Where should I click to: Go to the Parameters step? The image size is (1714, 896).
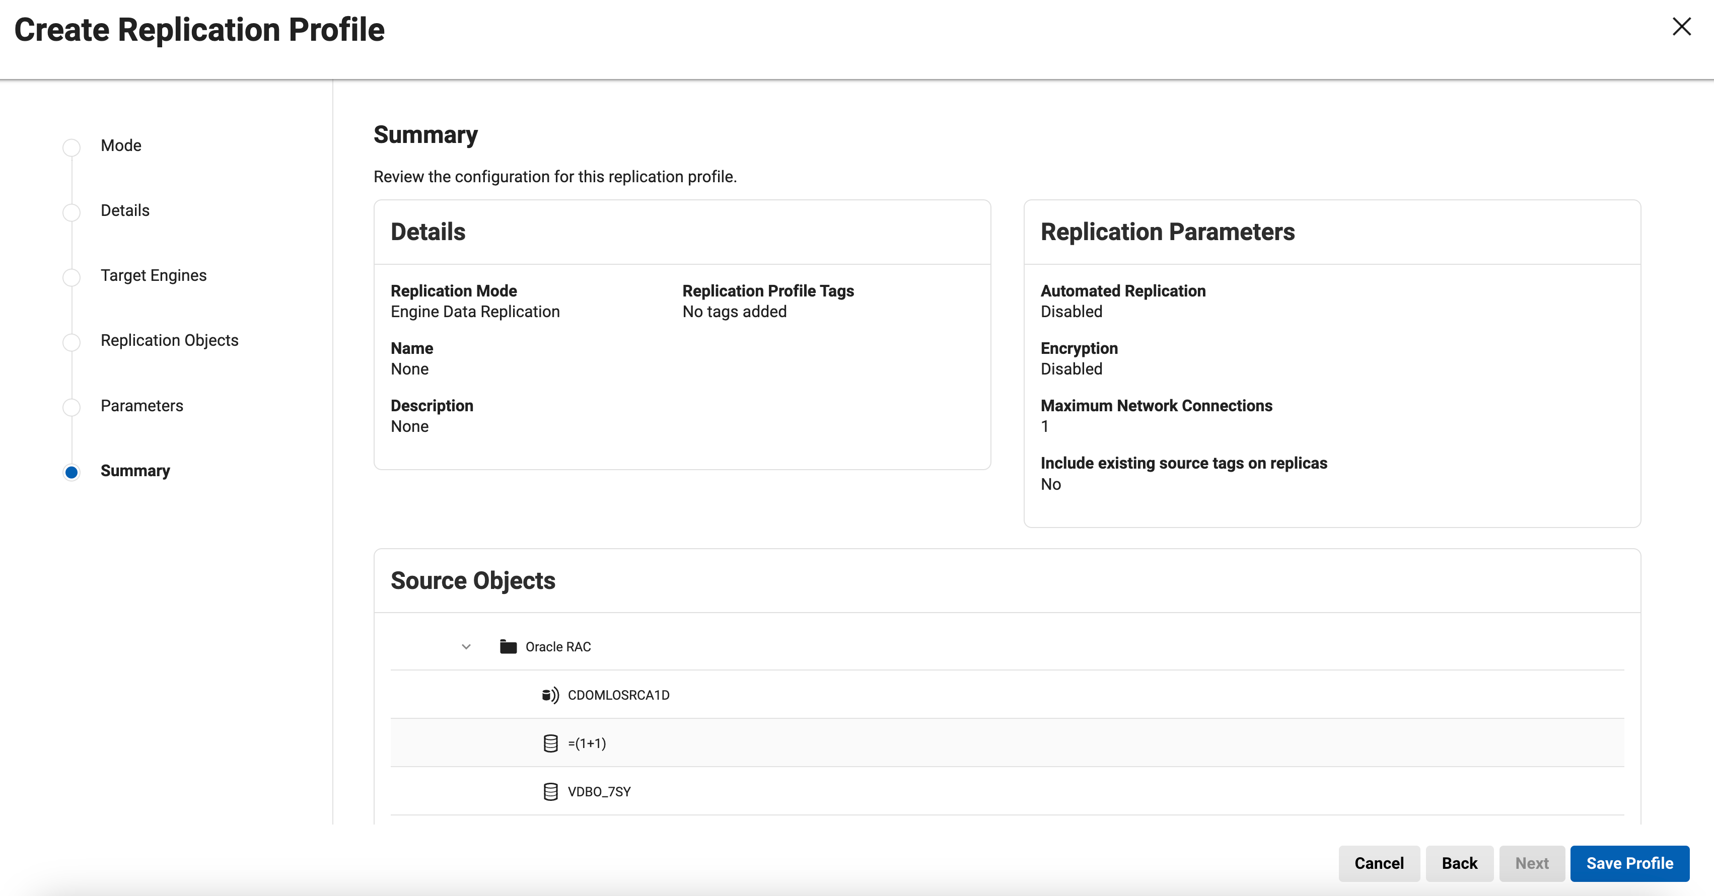(x=141, y=406)
